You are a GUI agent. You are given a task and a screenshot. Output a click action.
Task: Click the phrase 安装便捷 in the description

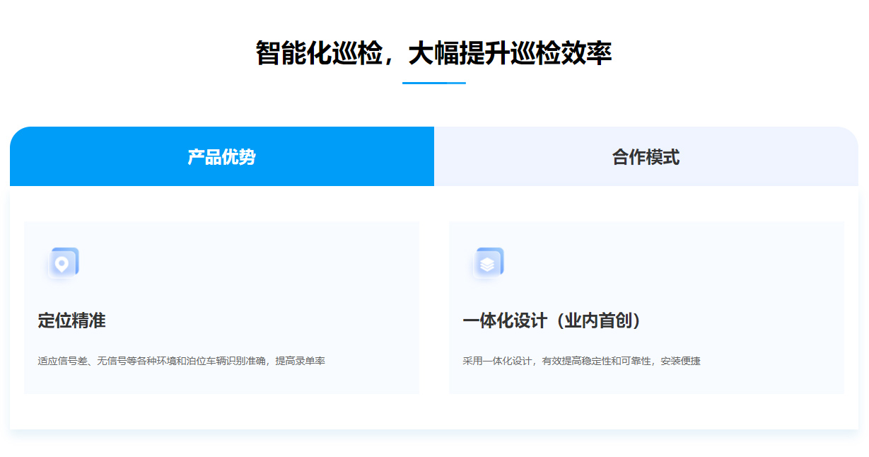[x=680, y=361]
